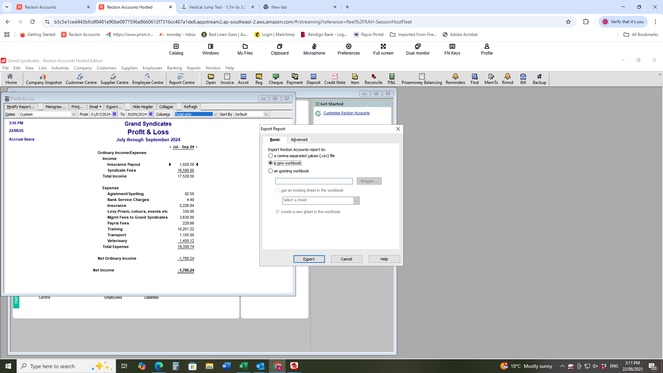Screen dimensions: 663x373
Task: Click the Bill toolbar icon
Action: click(x=523, y=79)
